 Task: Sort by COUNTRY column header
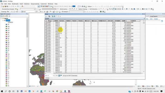pyautogui.click(x=133, y=21)
